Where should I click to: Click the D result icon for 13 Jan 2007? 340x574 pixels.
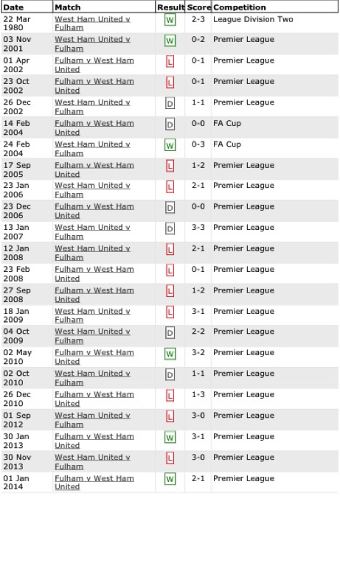[x=170, y=229]
